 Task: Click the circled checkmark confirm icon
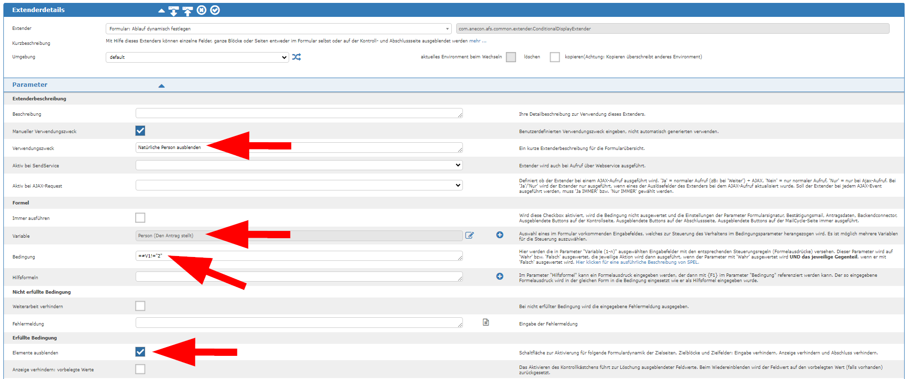[215, 10]
